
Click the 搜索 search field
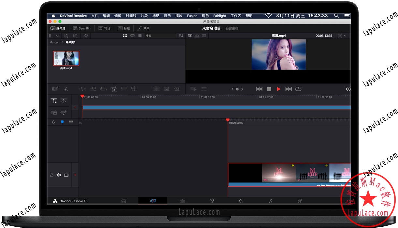click(x=160, y=36)
